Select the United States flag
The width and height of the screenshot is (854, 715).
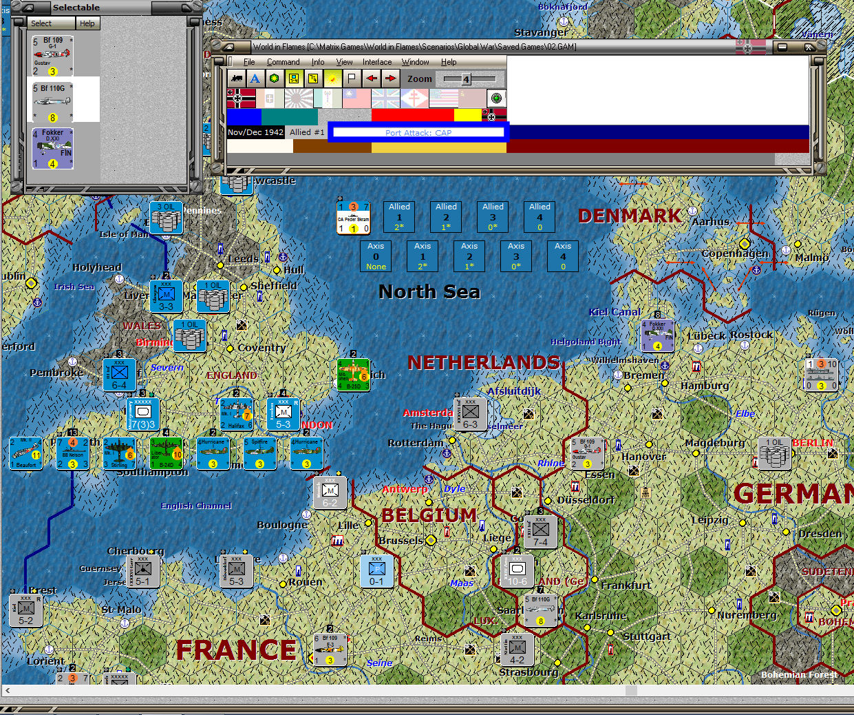(x=443, y=99)
